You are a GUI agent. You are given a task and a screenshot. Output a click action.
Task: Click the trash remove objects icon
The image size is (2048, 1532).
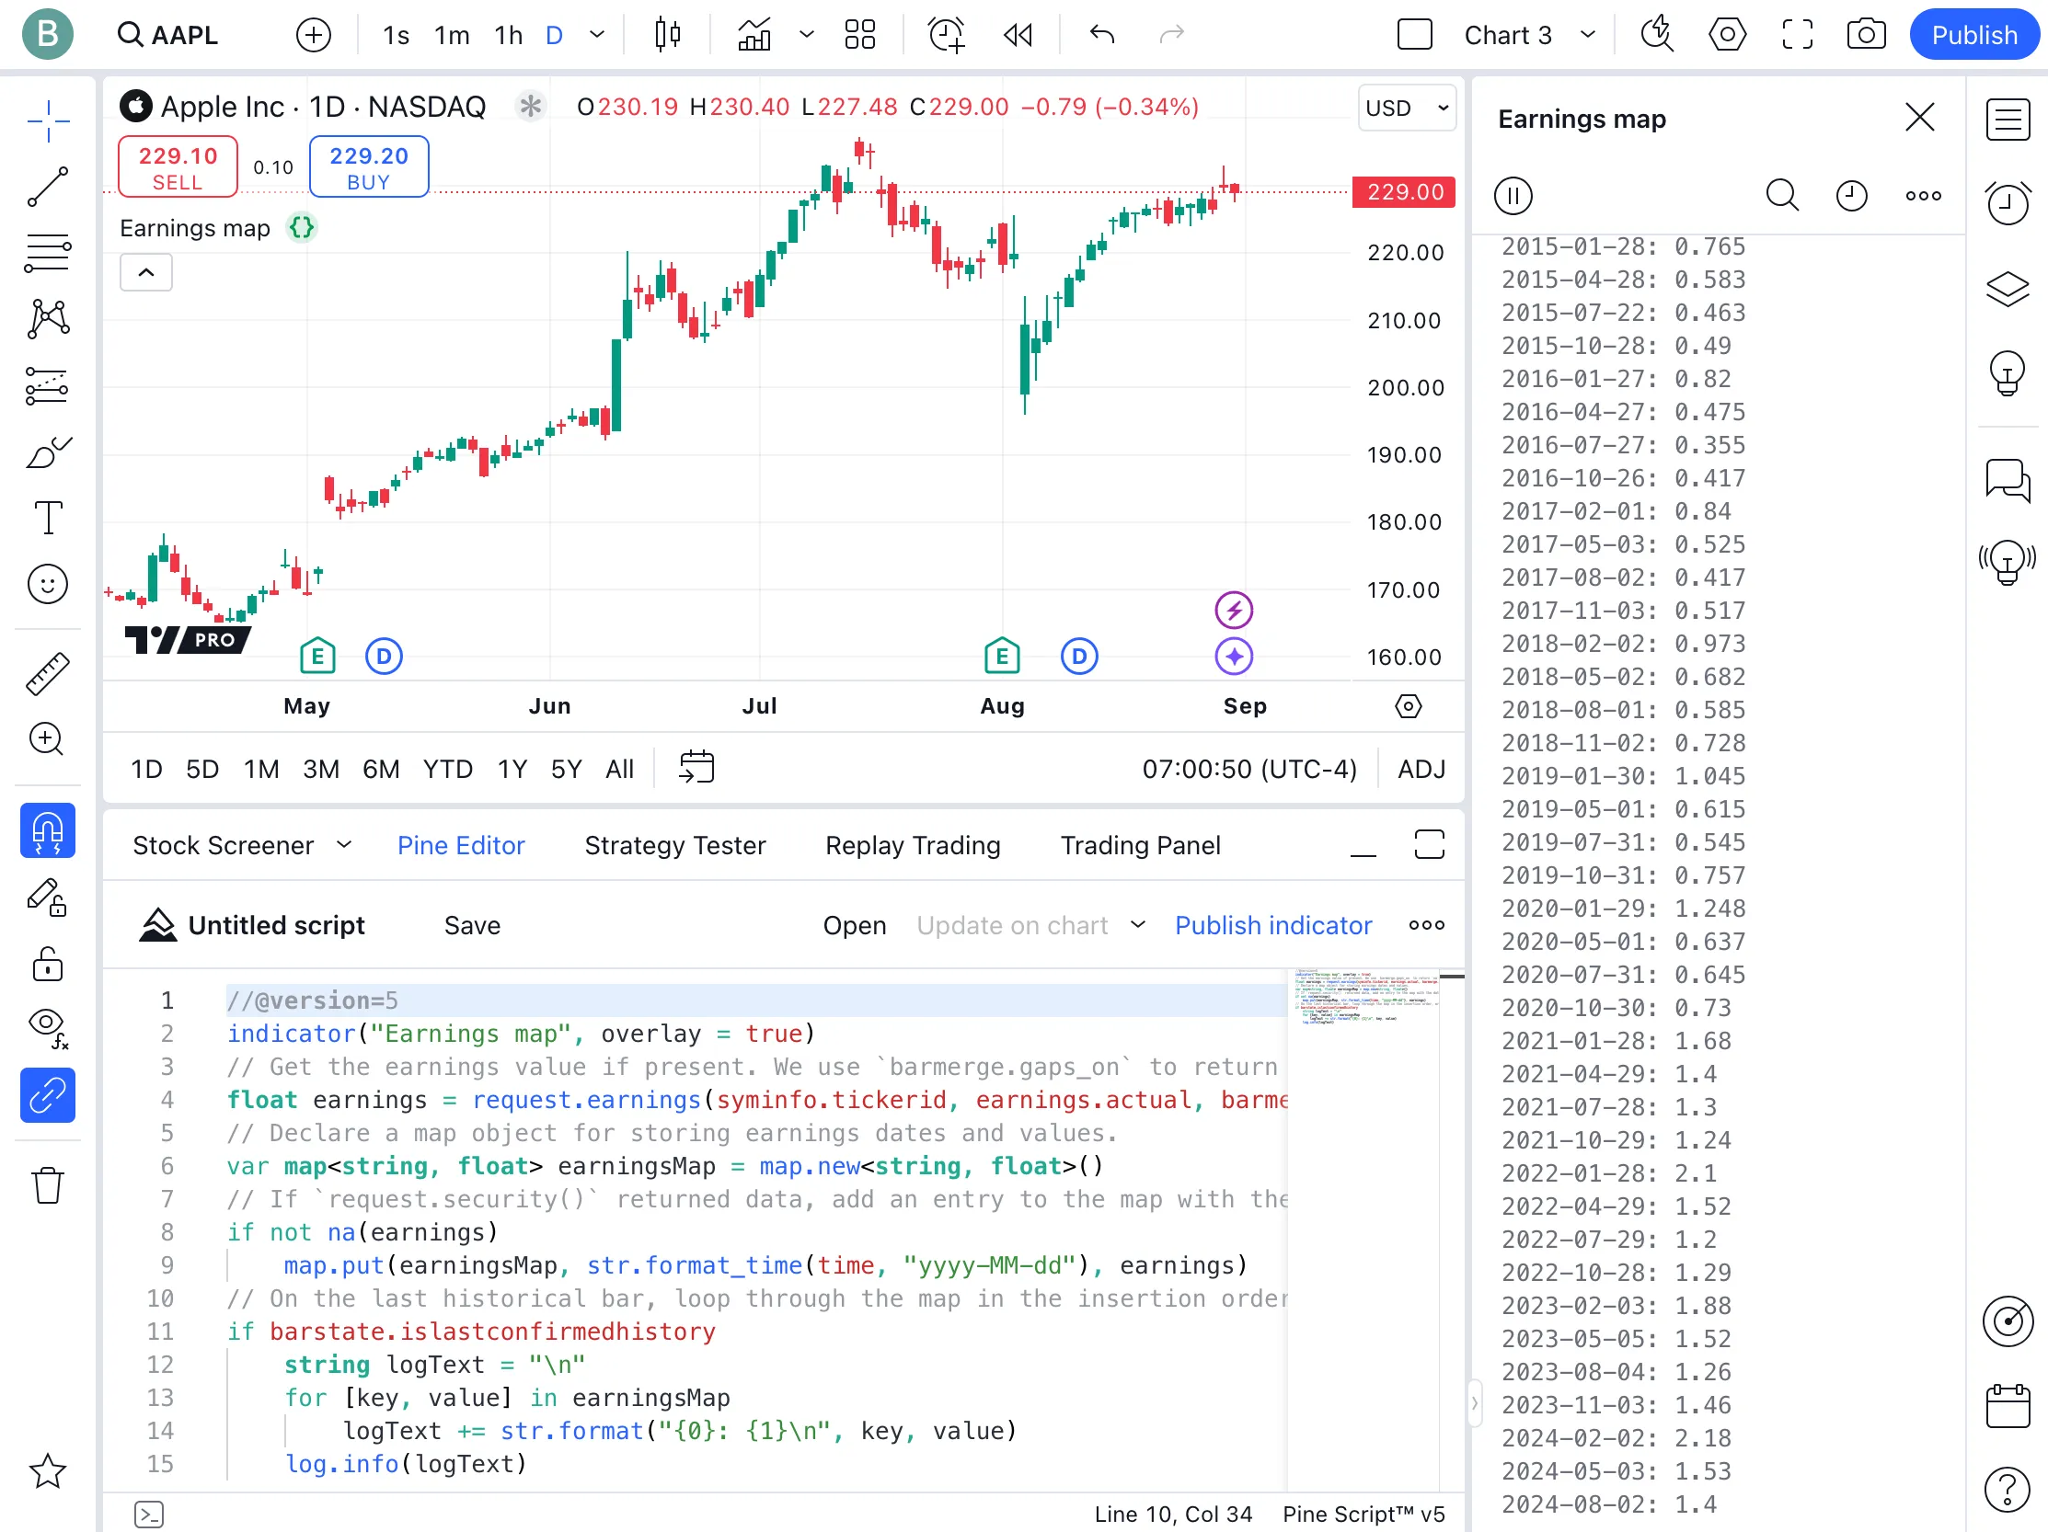[x=47, y=1185]
